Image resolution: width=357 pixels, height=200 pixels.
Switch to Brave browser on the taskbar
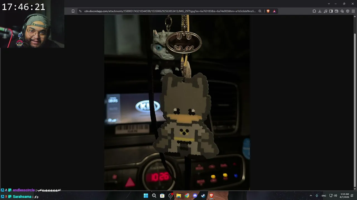[x=211, y=196]
